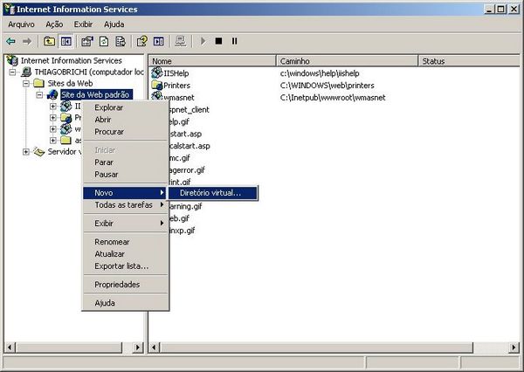Open Propriedades from context menu
Screen dimensions: 524x372
click(x=125, y=285)
